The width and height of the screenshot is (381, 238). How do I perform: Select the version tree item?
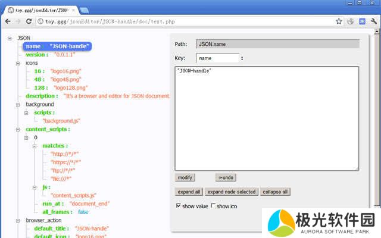coord(36,54)
